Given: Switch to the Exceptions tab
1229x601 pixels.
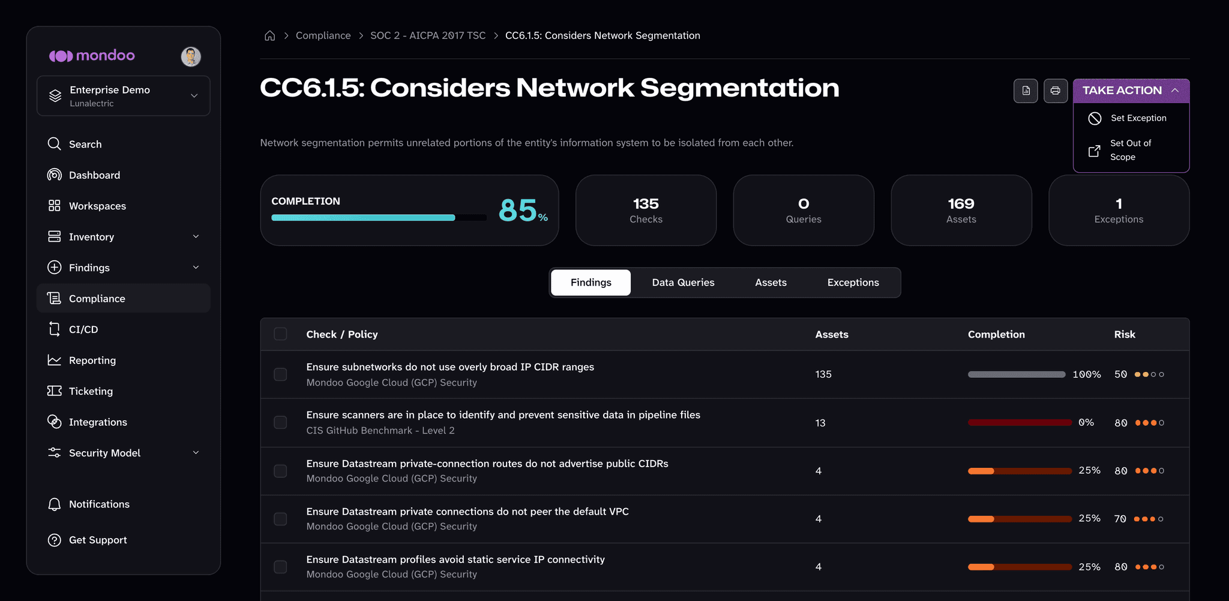Looking at the screenshot, I should pos(853,283).
